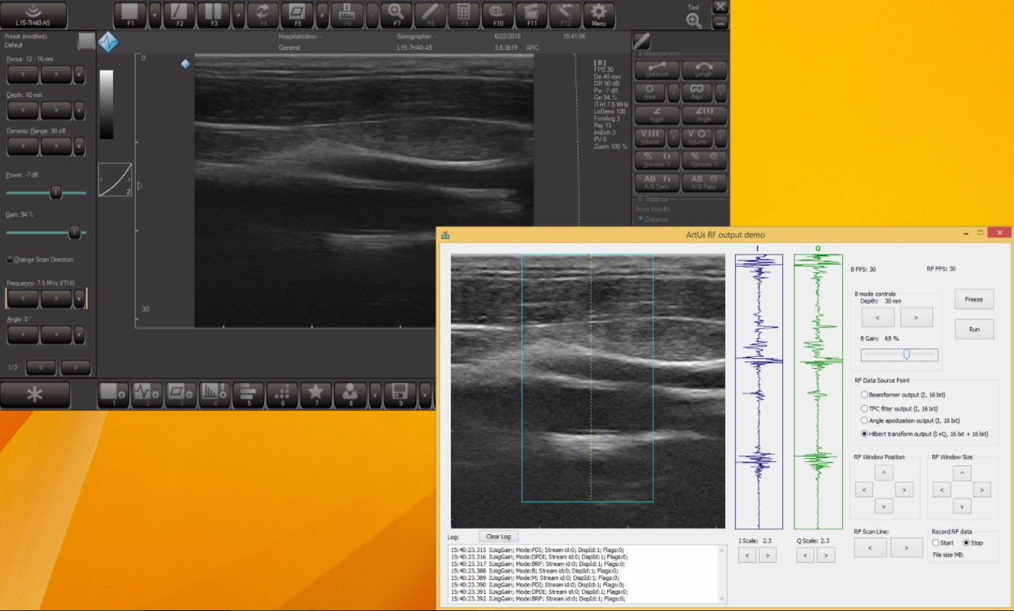Click the gamma curve thumbnail
Screen dimensions: 1014x611
pos(115,180)
